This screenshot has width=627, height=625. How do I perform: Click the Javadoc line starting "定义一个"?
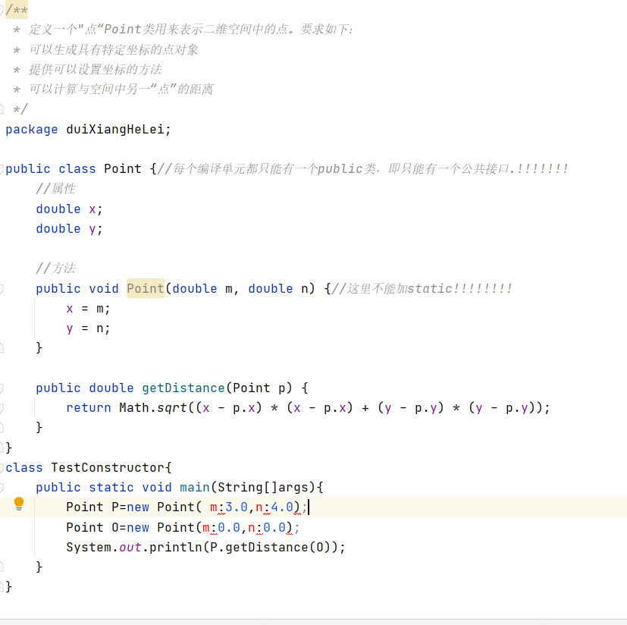(191, 30)
